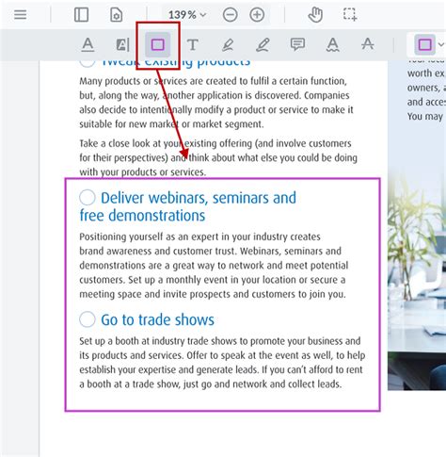This screenshot has height=457, width=446.
Task: Open the purple rectangle style swatch
Action: [x=424, y=44]
